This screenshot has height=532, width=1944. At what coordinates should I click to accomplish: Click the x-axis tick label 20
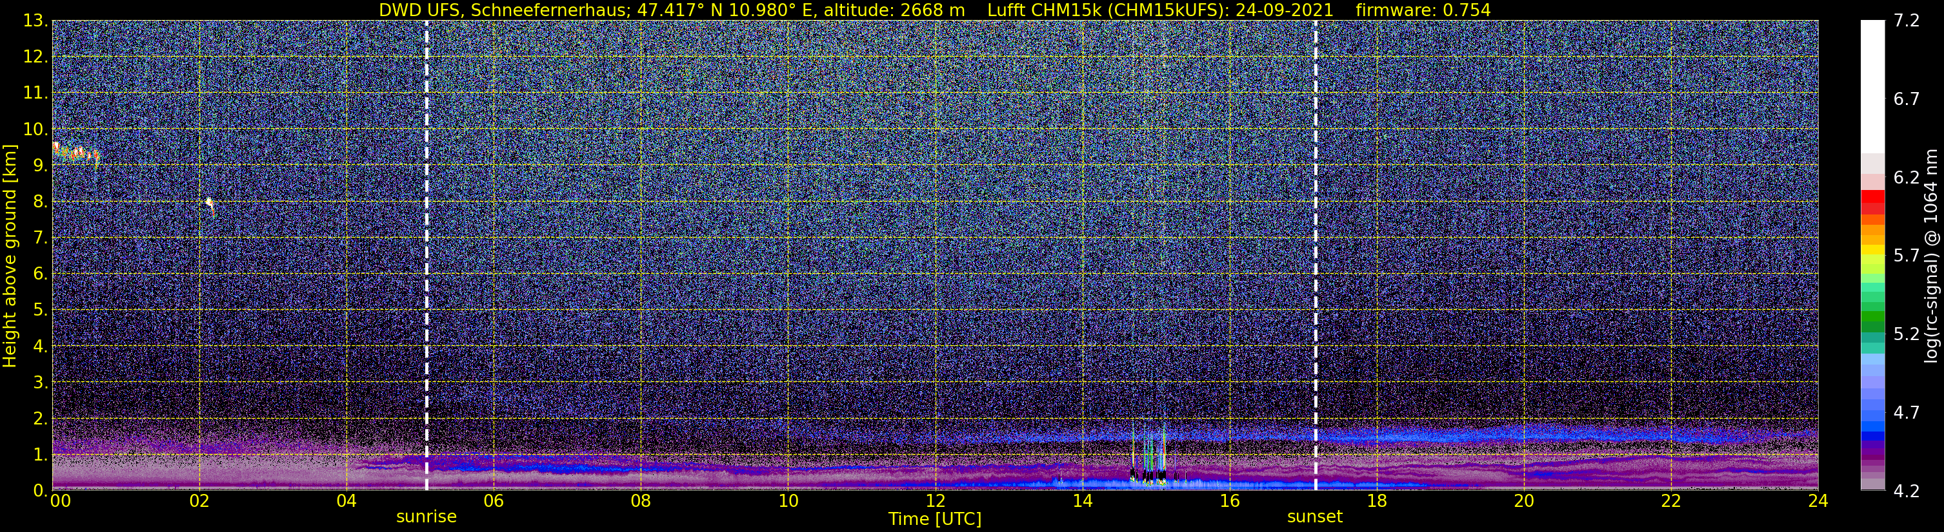pyautogui.click(x=1524, y=501)
